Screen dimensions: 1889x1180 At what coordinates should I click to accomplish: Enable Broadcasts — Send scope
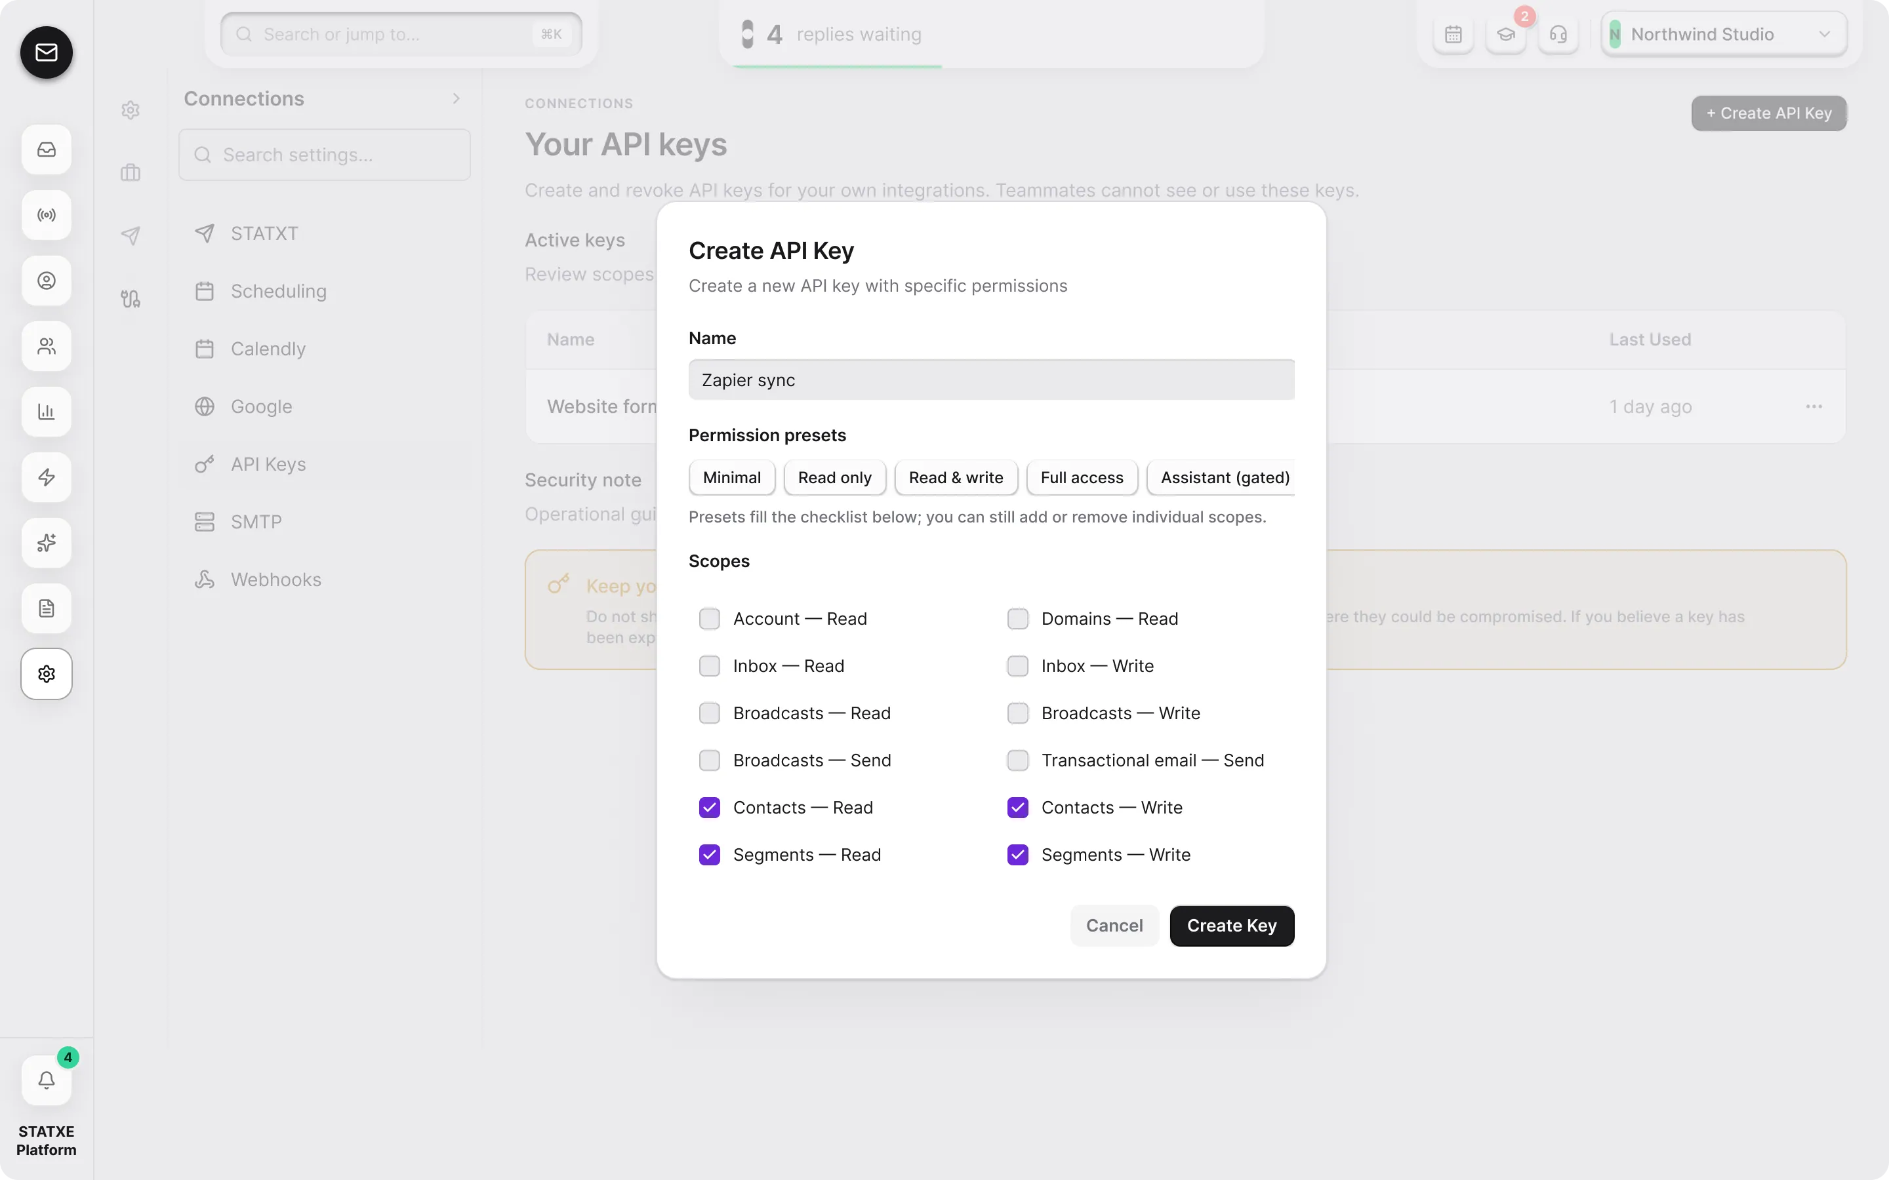(x=709, y=760)
